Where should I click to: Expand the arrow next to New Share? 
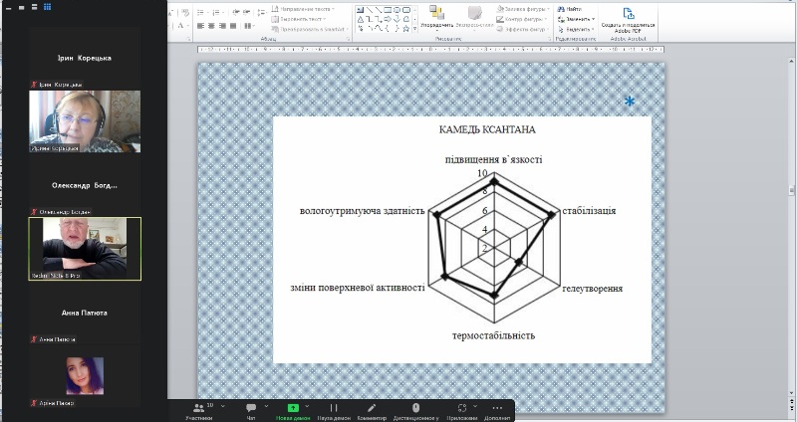pyautogui.click(x=309, y=406)
